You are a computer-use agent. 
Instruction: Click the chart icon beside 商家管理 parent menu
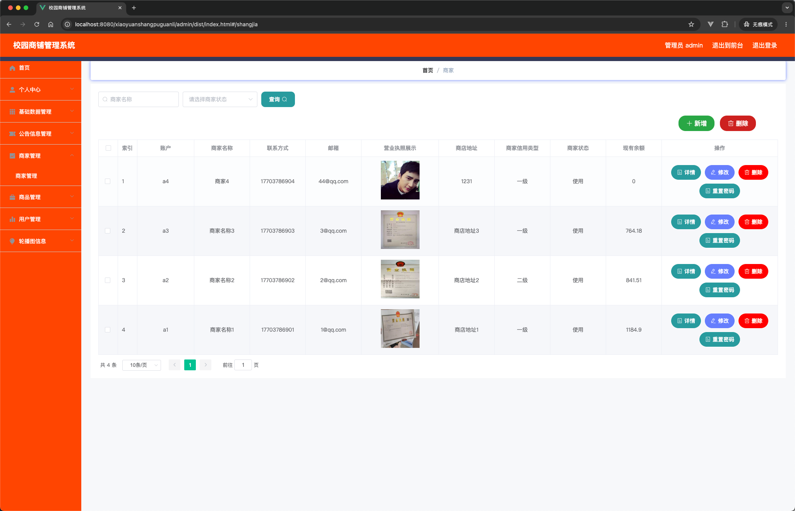[12, 156]
